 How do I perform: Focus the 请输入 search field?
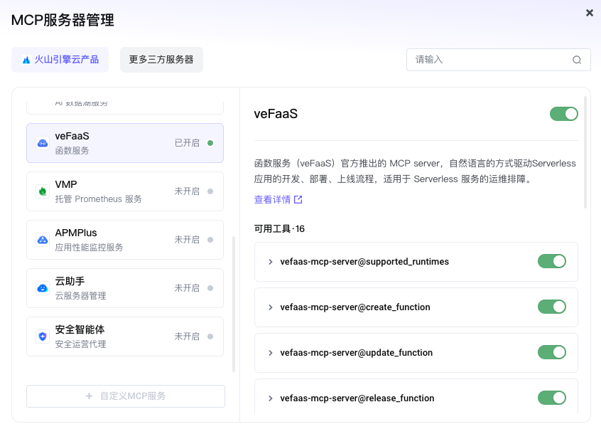tap(498, 60)
